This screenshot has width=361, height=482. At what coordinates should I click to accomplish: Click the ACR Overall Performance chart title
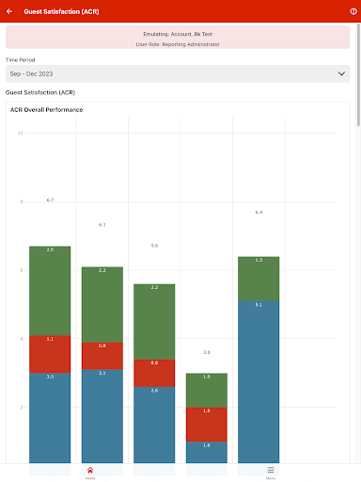tap(47, 110)
